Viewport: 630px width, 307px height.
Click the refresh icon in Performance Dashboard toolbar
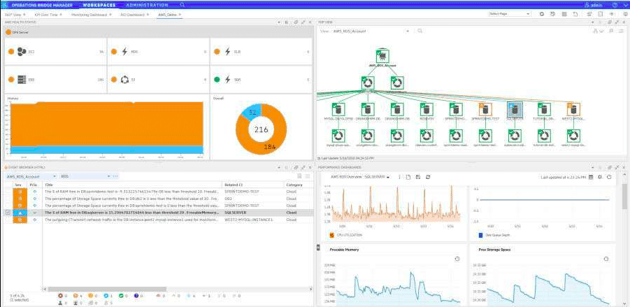click(429, 177)
